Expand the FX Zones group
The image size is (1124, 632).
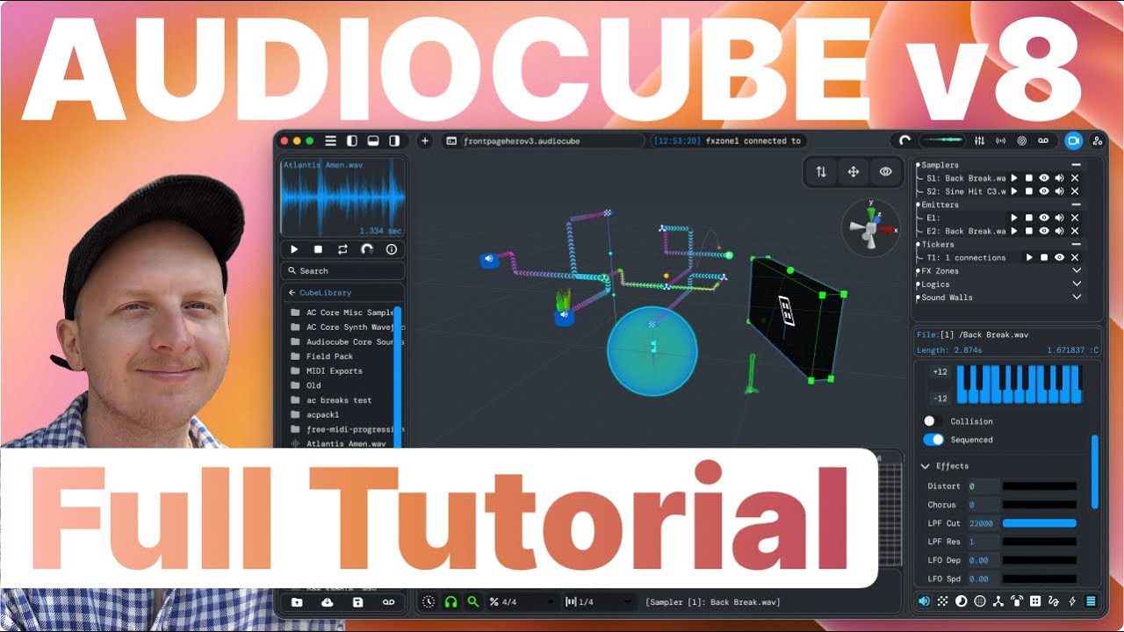click(1077, 271)
